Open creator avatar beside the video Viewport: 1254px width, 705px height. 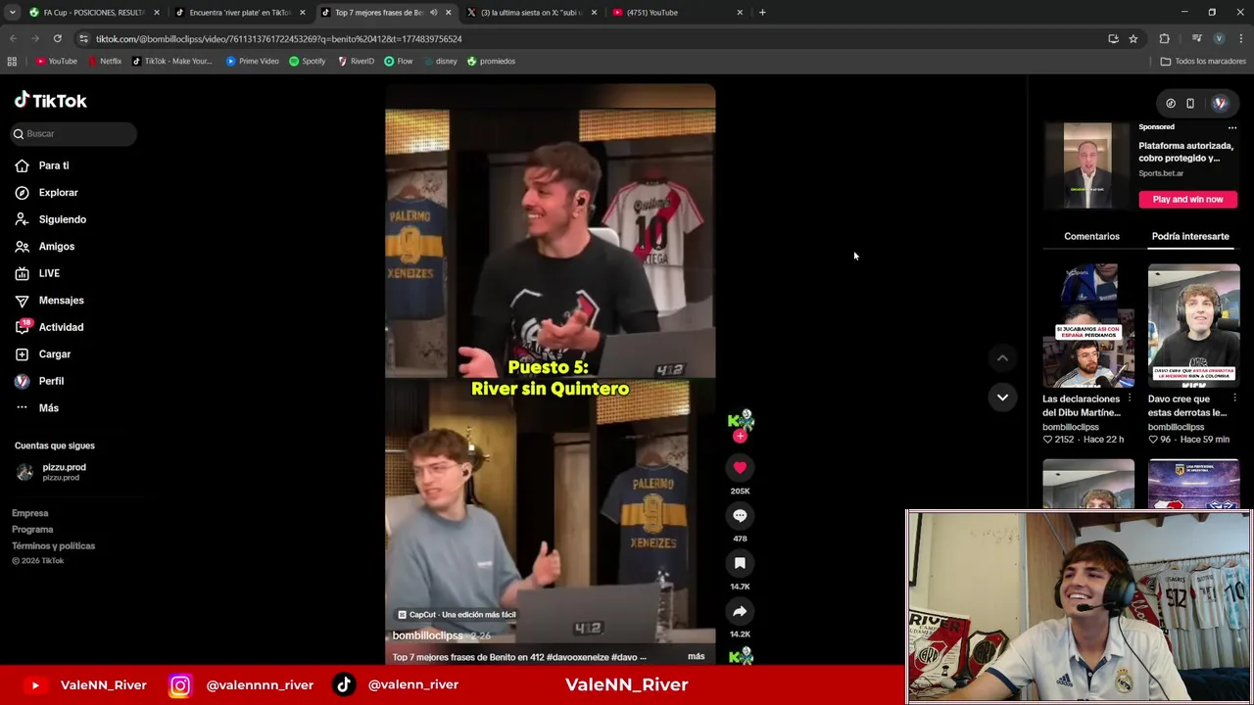[741, 421]
